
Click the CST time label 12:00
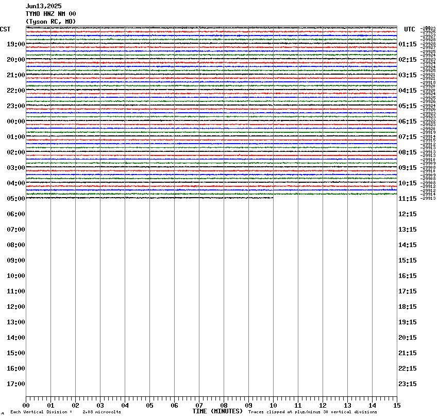pyautogui.click(x=16, y=307)
